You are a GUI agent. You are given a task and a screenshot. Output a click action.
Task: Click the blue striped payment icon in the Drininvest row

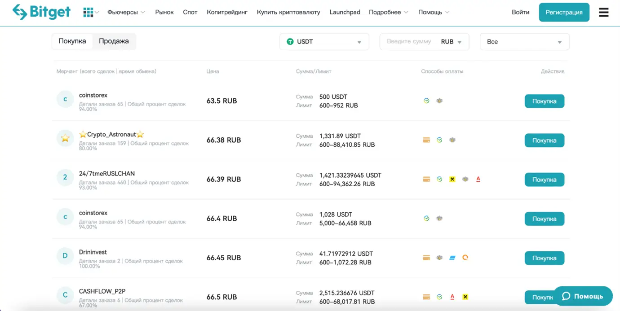pos(452,258)
